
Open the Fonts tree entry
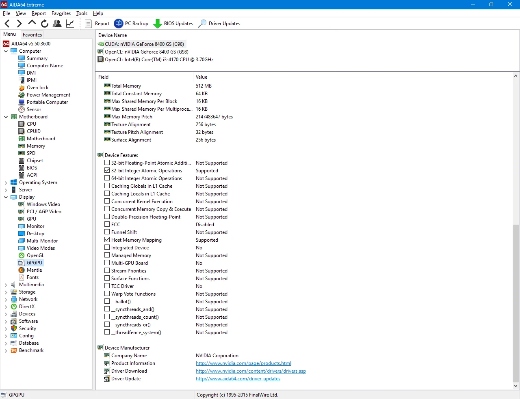32,277
